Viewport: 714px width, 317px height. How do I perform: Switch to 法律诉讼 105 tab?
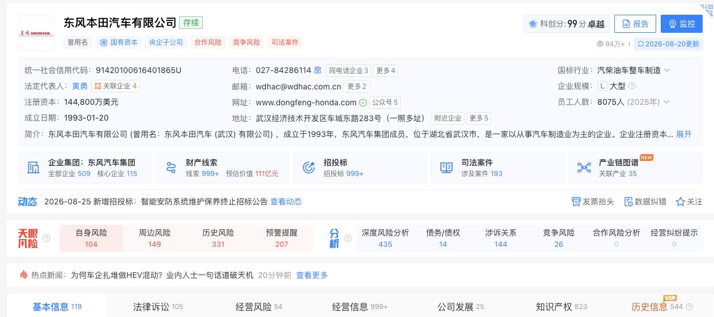pos(158,307)
